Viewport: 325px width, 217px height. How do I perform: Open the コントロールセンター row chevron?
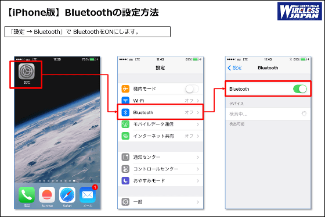[198, 169]
